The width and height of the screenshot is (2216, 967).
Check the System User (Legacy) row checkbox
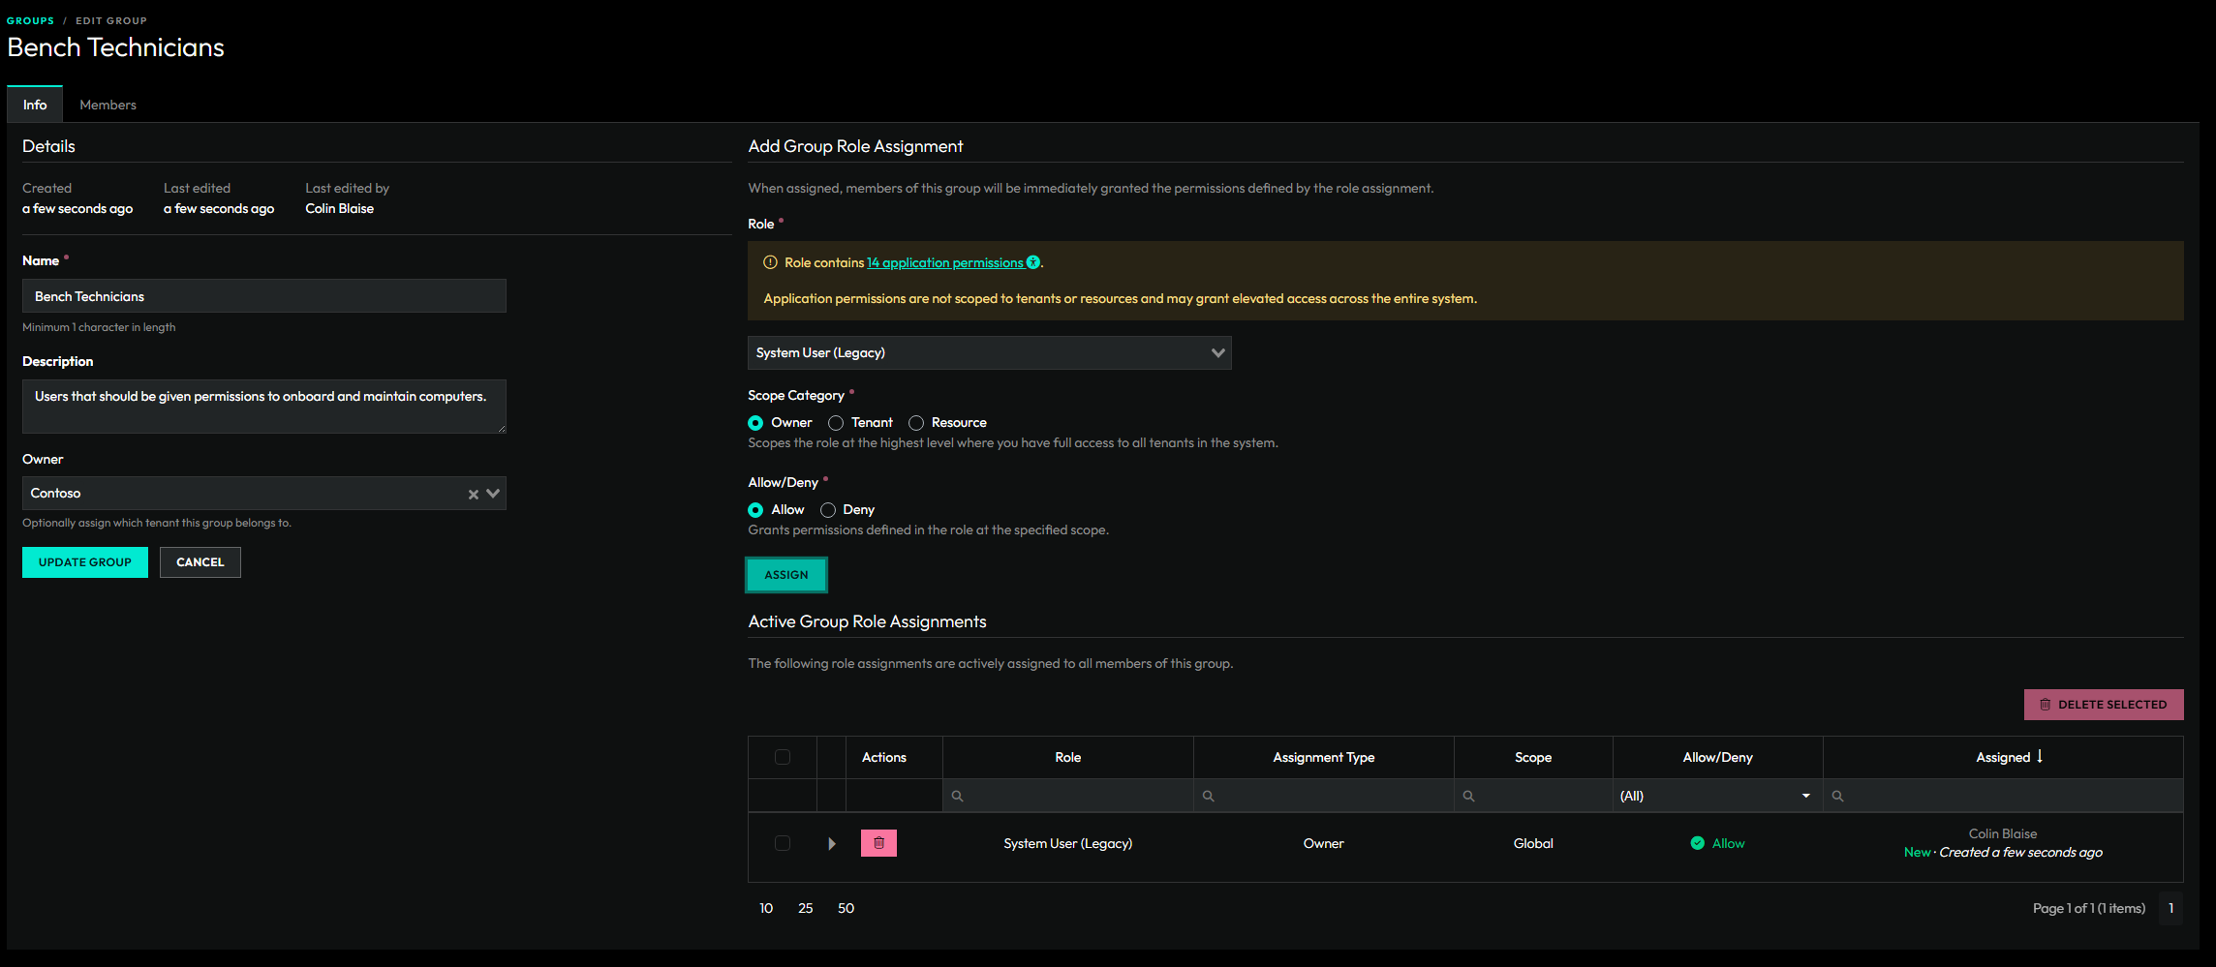coord(783,843)
